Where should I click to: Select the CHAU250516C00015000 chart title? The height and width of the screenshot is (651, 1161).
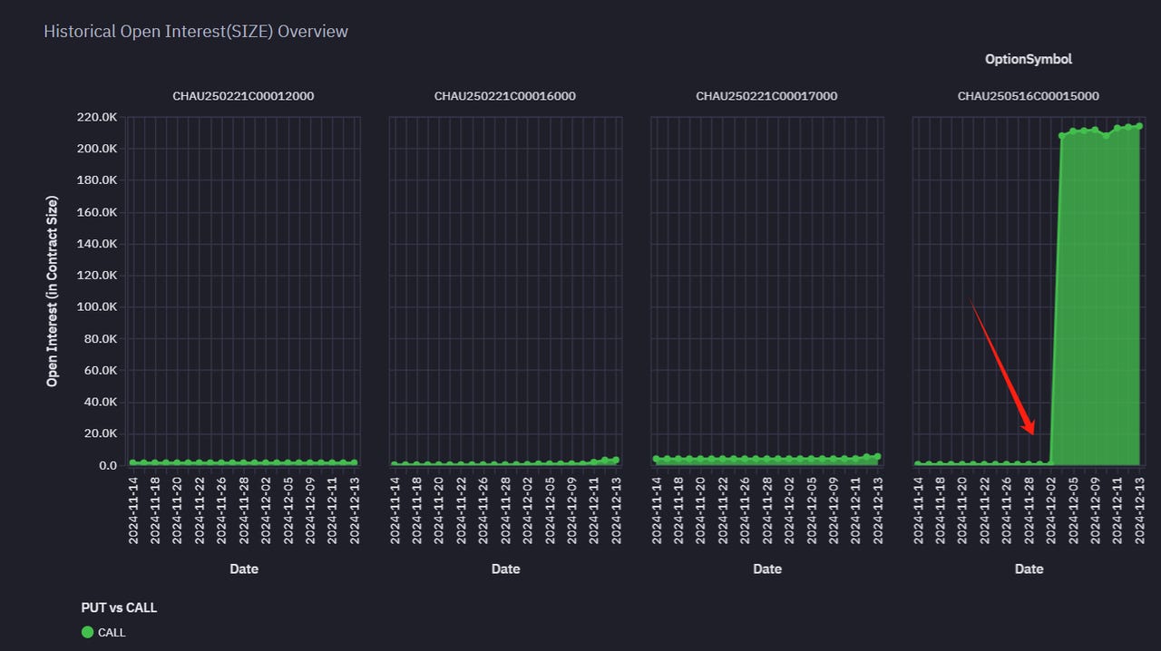pos(1029,96)
